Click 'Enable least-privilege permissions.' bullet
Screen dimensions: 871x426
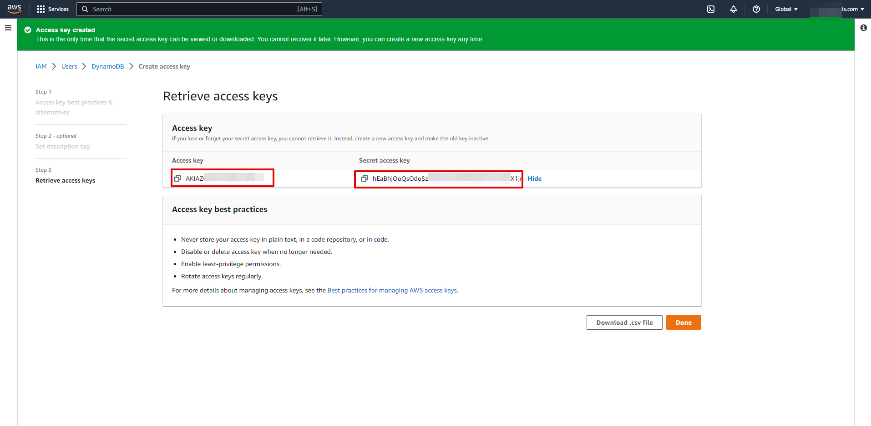231,264
